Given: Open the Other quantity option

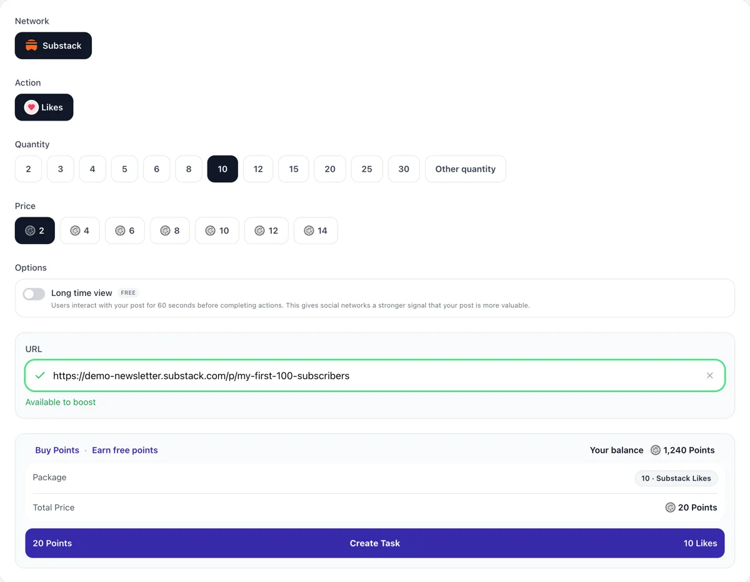Looking at the screenshot, I should (x=466, y=169).
